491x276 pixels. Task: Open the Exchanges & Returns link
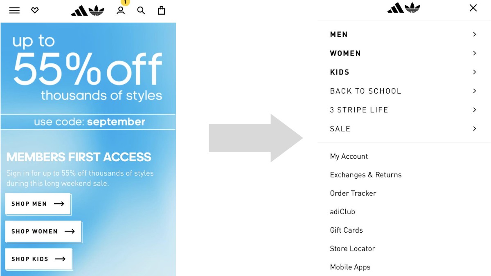[x=365, y=175]
